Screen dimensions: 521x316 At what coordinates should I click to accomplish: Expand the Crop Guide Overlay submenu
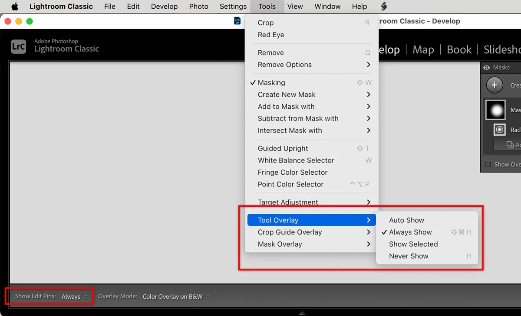pos(312,232)
